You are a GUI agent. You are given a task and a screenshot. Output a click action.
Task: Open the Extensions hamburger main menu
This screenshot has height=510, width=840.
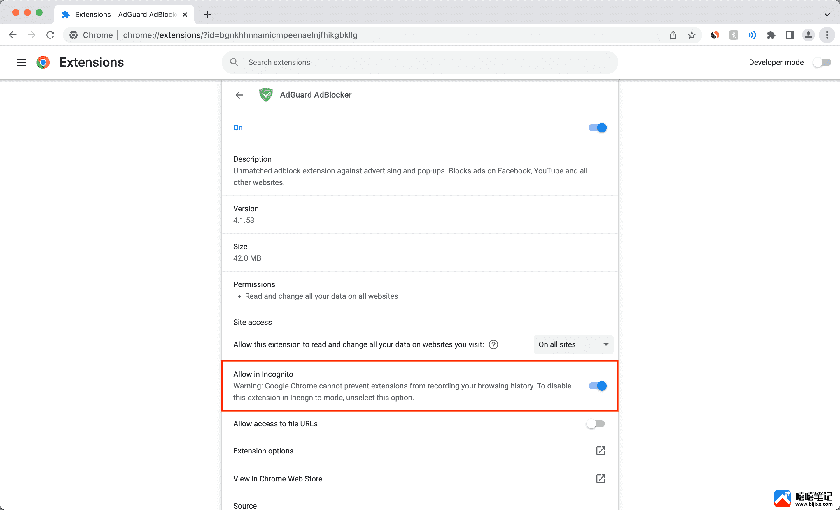click(x=22, y=62)
